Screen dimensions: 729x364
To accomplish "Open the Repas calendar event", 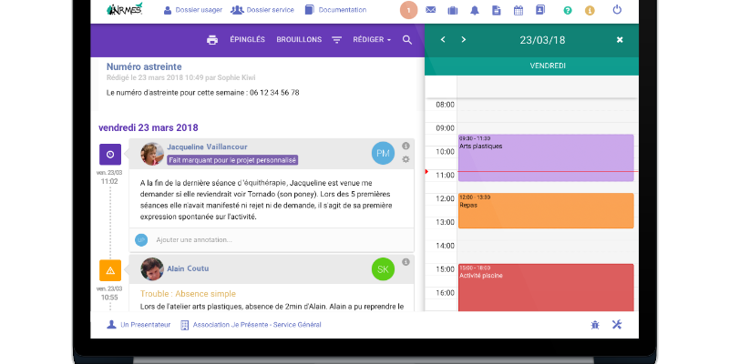I will coord(546,211).
